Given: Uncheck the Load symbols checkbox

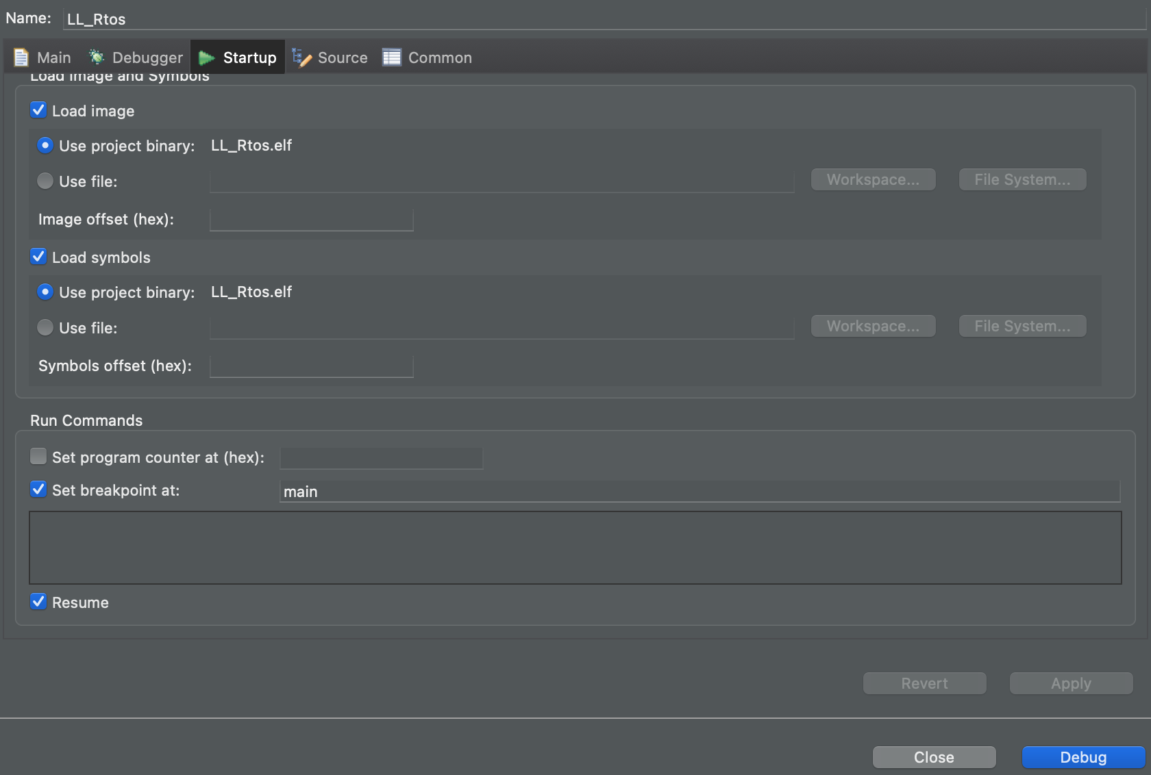Looking at the screenshot, I should [x=38, y=257].
